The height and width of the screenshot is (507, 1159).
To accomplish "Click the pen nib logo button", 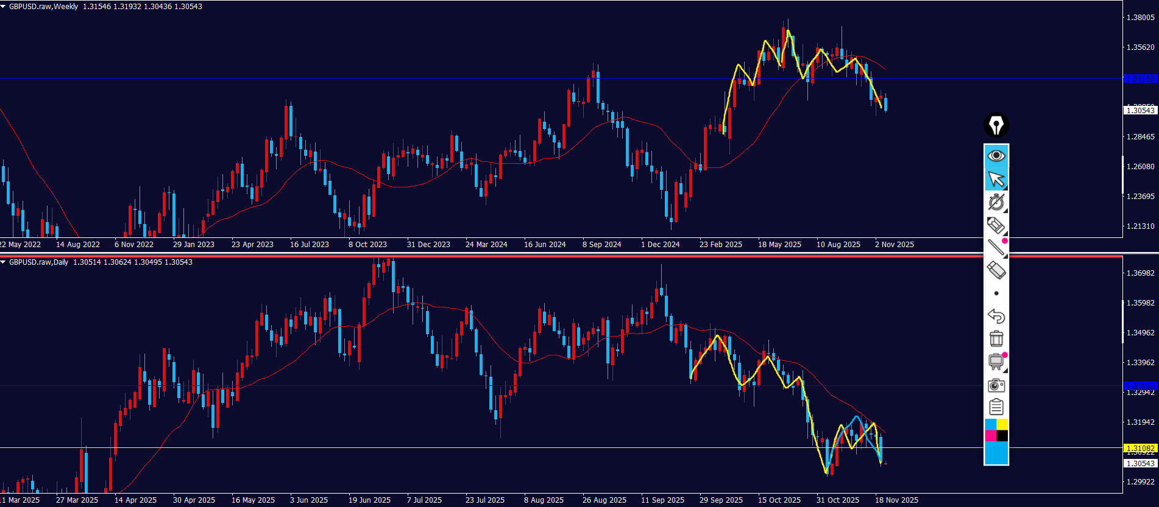I will (996, 125).
